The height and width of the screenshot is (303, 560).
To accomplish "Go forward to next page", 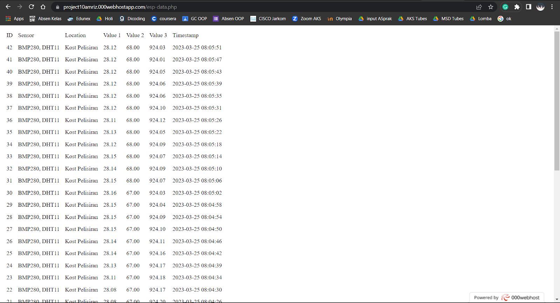I will (20, 7).
